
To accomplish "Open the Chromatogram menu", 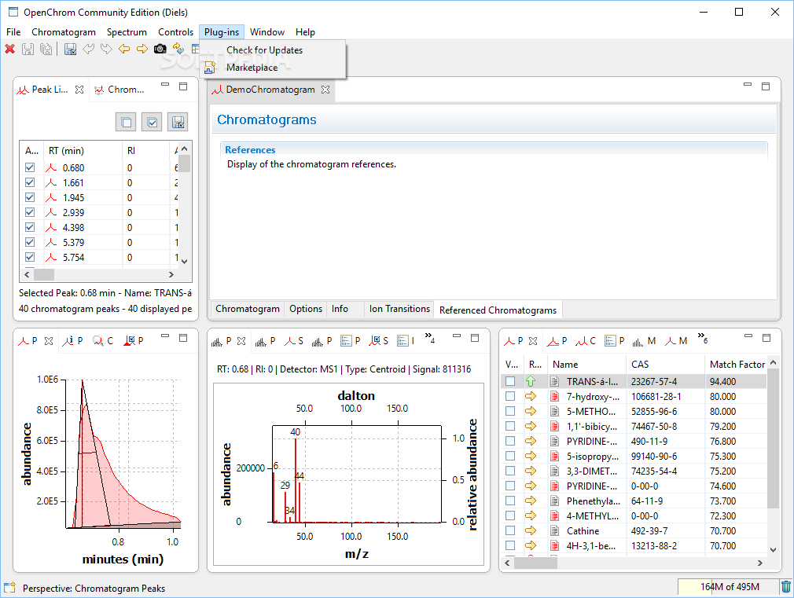I will point(64,32).
